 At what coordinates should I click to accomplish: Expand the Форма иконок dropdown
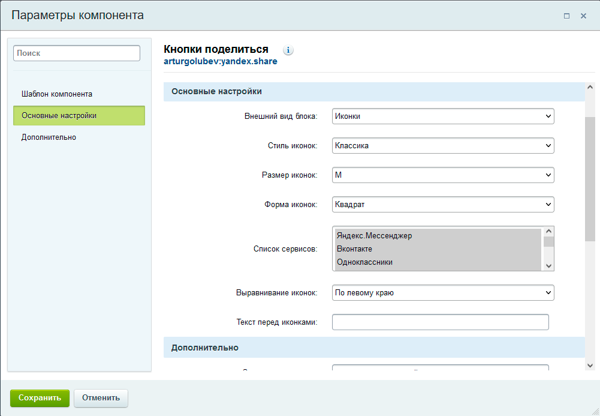[442, 205]
